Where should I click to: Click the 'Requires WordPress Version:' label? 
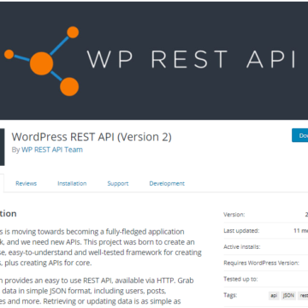pos(261,263)
